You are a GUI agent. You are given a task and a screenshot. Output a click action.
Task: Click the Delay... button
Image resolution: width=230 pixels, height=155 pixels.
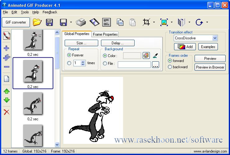click(117, 43)
